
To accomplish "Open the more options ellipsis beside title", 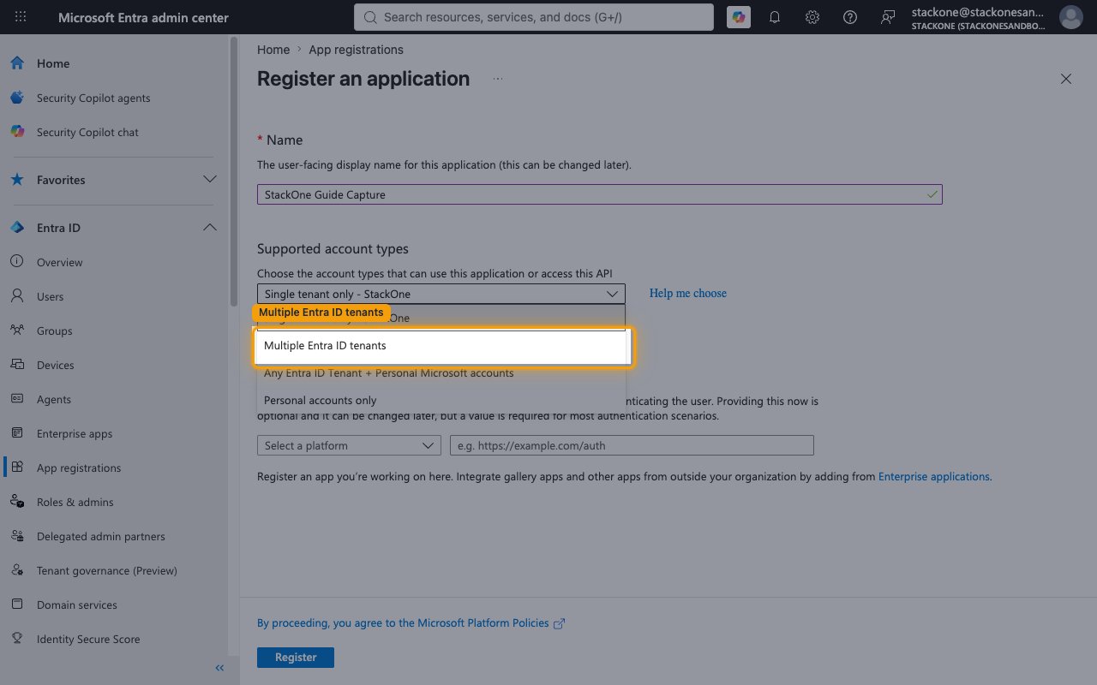I will point(498,79).
